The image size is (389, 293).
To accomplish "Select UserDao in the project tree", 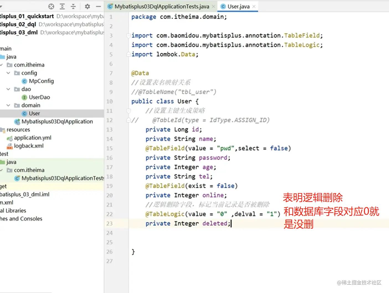I will click(x=39, y=97).
